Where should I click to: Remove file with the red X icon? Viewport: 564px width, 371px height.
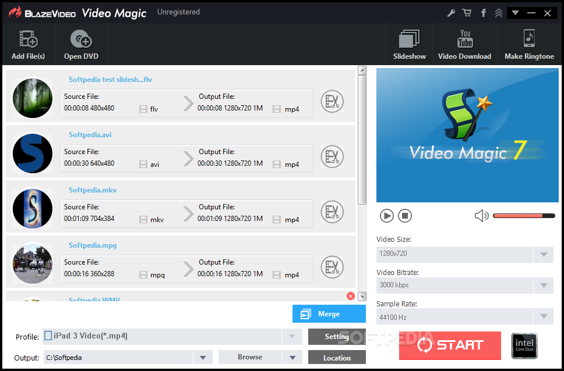pyautogui.click(x=350, y=296)
